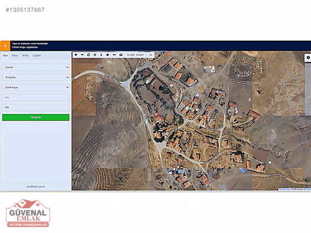
Task: Zoom out with the minus tool
Action: pyautogui.click(x=82, y=55)
